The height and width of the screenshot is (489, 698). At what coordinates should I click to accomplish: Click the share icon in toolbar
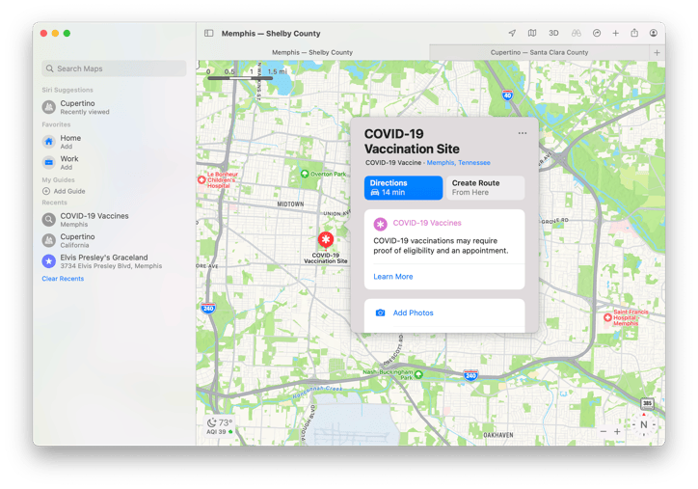click(634, 33)
